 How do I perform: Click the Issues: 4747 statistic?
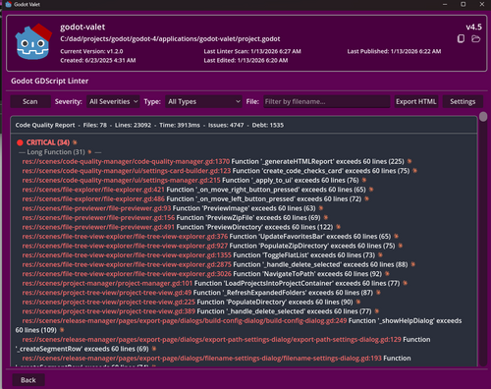coord(226,125)
